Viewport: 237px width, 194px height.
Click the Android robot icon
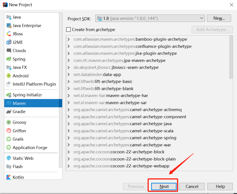coord(9,76)
